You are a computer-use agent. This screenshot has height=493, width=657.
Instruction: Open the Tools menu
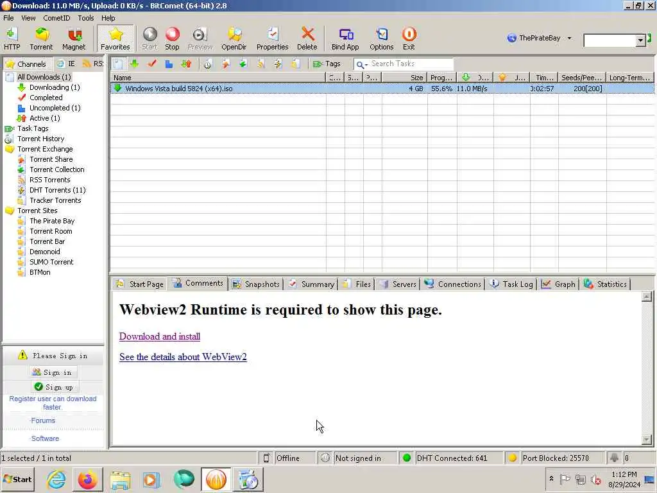(86, 18)
